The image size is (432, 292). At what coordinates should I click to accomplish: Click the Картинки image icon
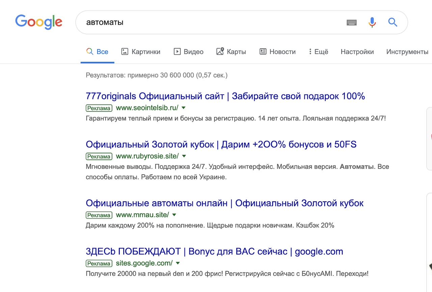coord(125,52)
